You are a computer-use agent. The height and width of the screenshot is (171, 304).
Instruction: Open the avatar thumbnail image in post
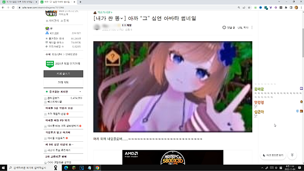[x=173, y=87]
